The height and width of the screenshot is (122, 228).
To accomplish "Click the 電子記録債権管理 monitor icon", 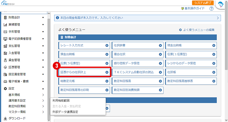I will click(5, 39).
